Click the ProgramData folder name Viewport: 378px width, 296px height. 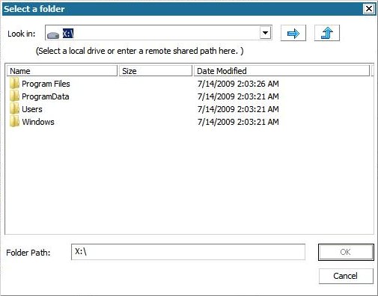click(46, 96)
